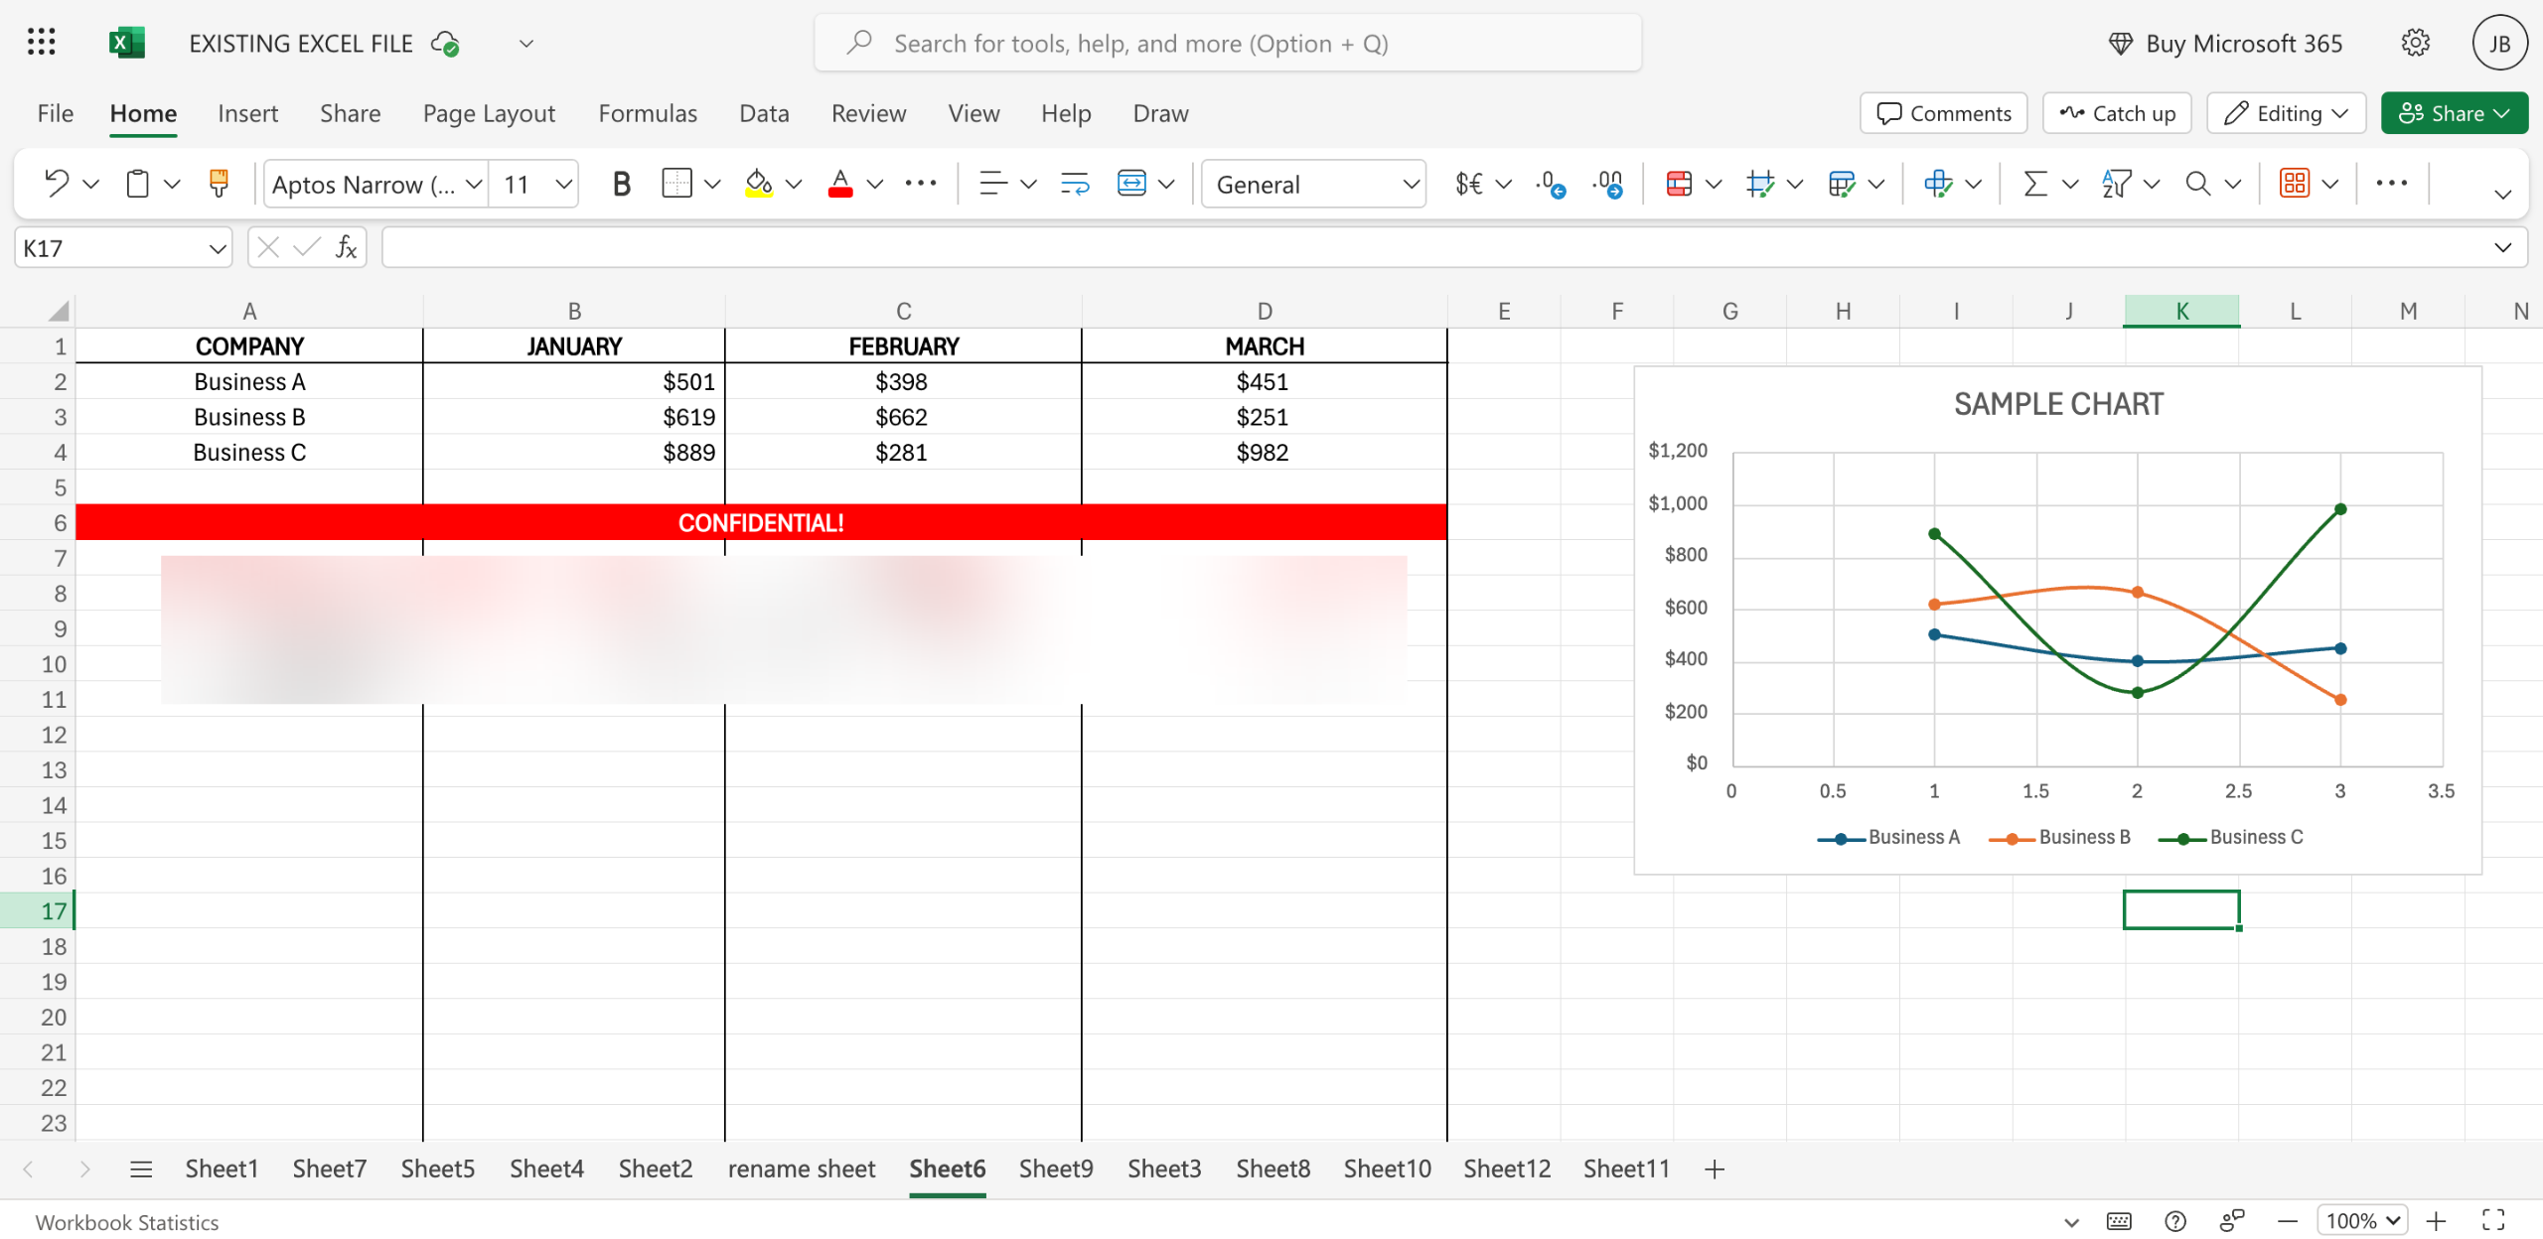The height and width of the screenshot is (1239, 2543).
Task: Click the Increase Decimal icon
Action: pyautogui.click(x=1550, y=184)
